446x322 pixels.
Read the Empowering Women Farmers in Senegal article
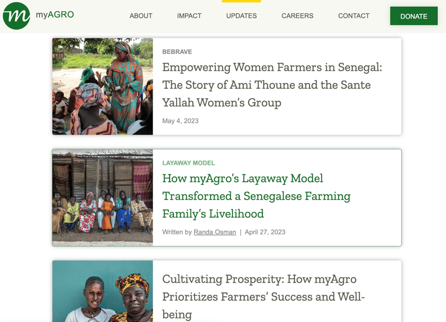click(272, 85)
